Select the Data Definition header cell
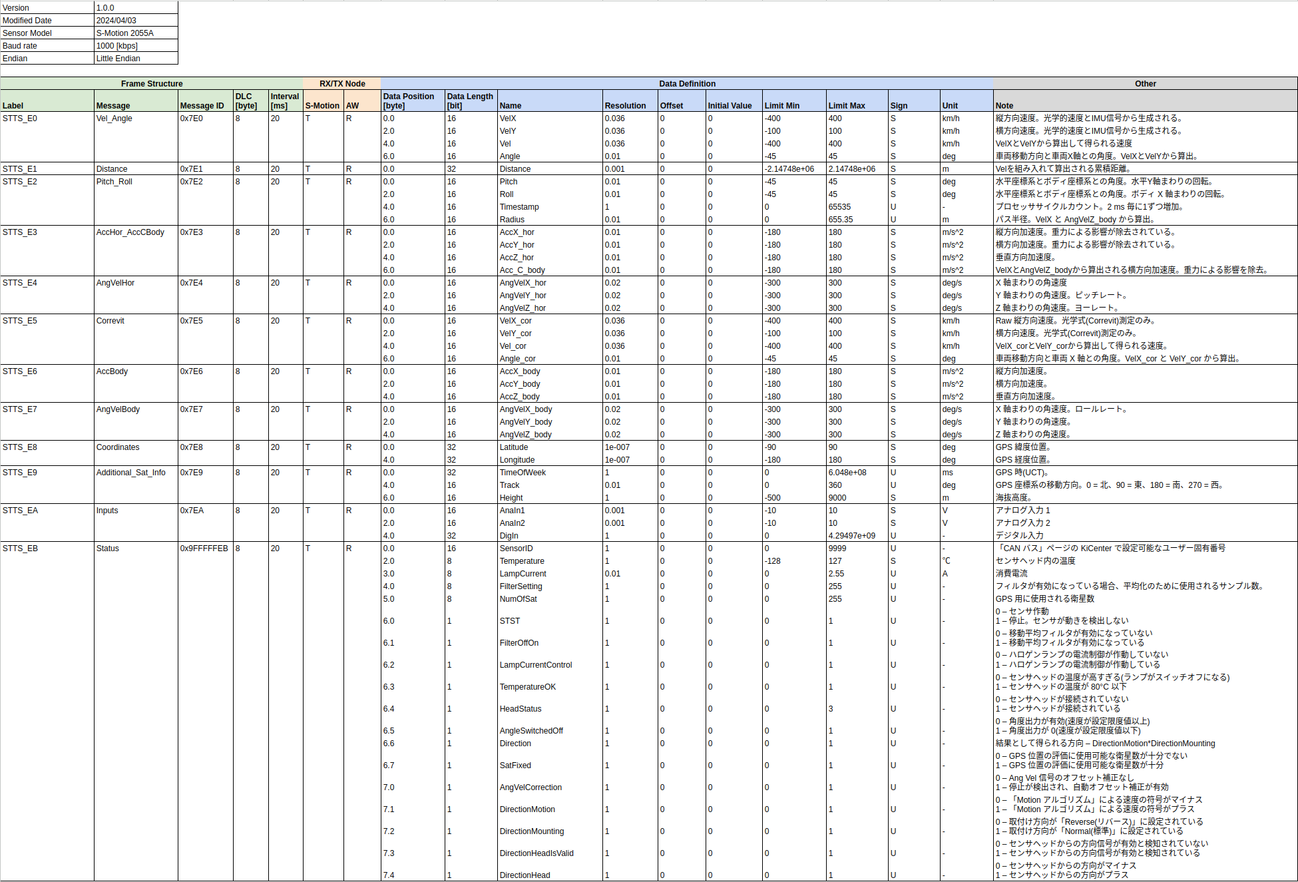 687,84
